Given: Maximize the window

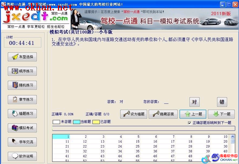Looking at the screenshot, I should 229,4.
